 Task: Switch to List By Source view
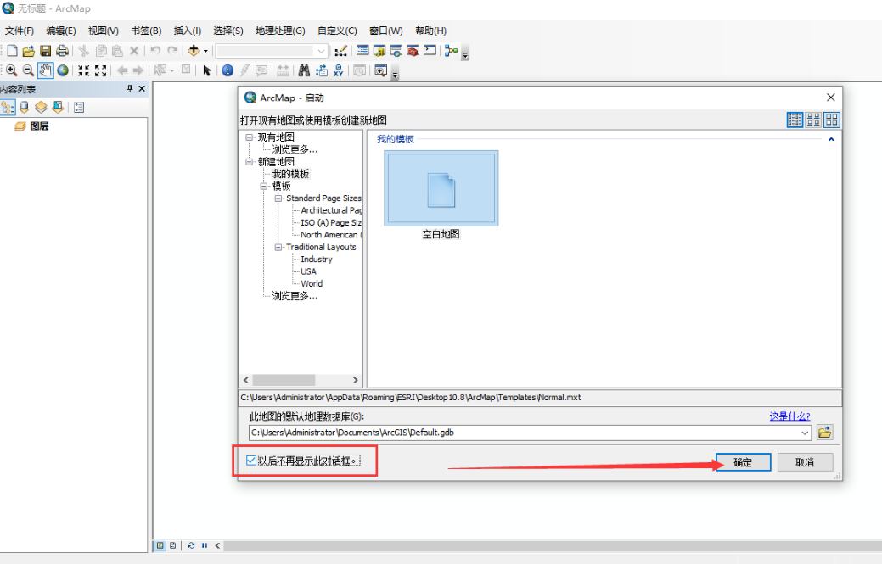tap(24, 107)
